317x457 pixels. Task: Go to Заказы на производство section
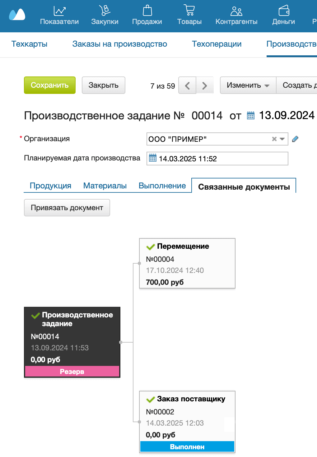pos(120,44)
